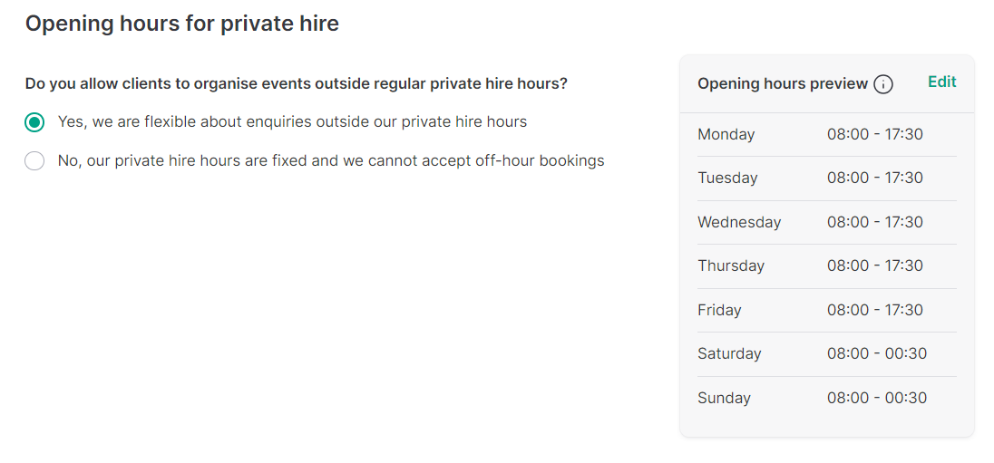Click the Friday 08:00 - 17:30 time text
This screenshot has height=463, width=994.
point(875,311)
